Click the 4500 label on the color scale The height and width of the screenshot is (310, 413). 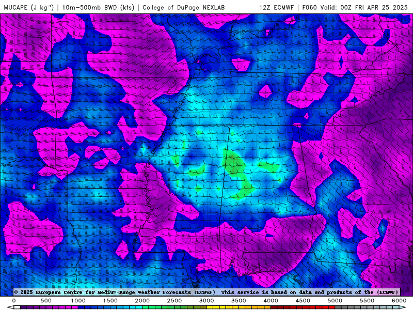pos(303,301)
